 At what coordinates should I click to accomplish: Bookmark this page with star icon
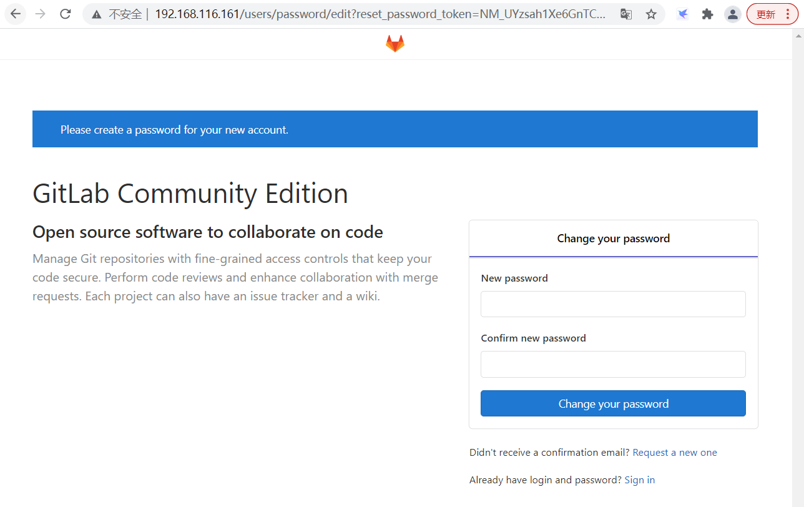click(651, 14)
